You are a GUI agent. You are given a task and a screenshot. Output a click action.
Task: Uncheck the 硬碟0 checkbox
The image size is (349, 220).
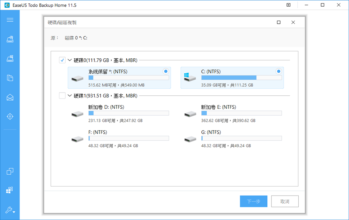62,60
